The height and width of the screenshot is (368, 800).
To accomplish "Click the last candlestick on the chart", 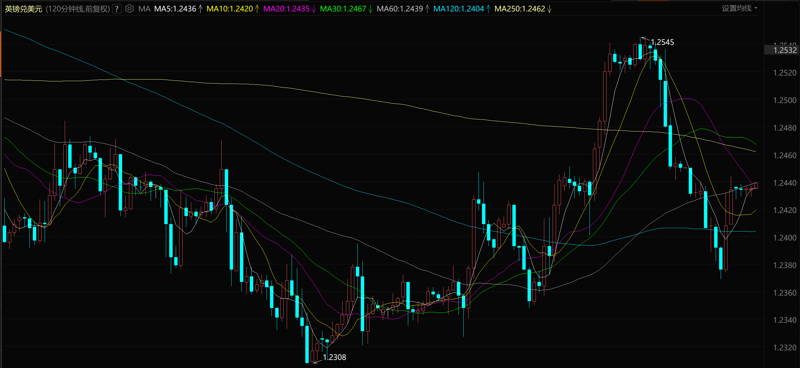I will click(x=756, y=186).
